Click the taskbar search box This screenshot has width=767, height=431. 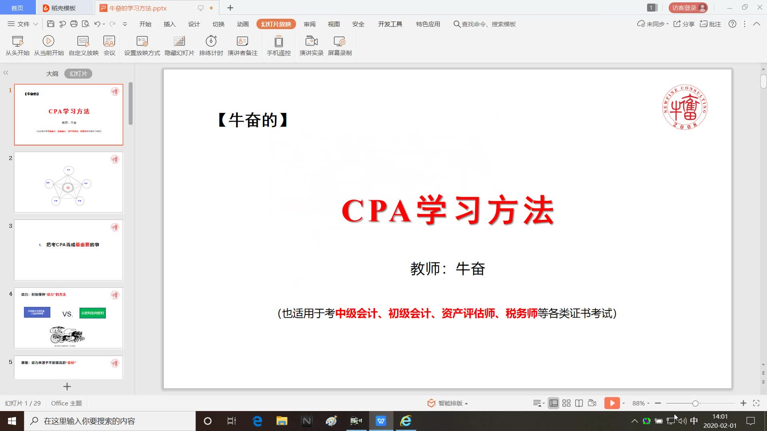click(110, 421)
